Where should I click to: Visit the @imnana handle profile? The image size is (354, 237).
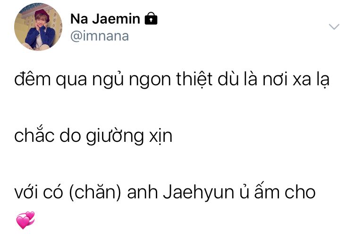pos(100,36)
